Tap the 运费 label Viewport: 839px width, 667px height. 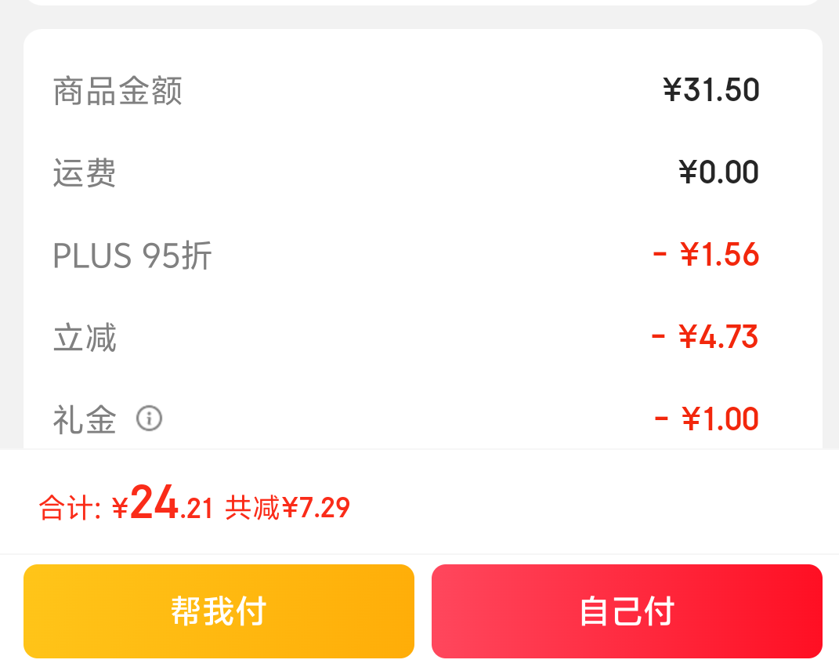click(85, 172)
